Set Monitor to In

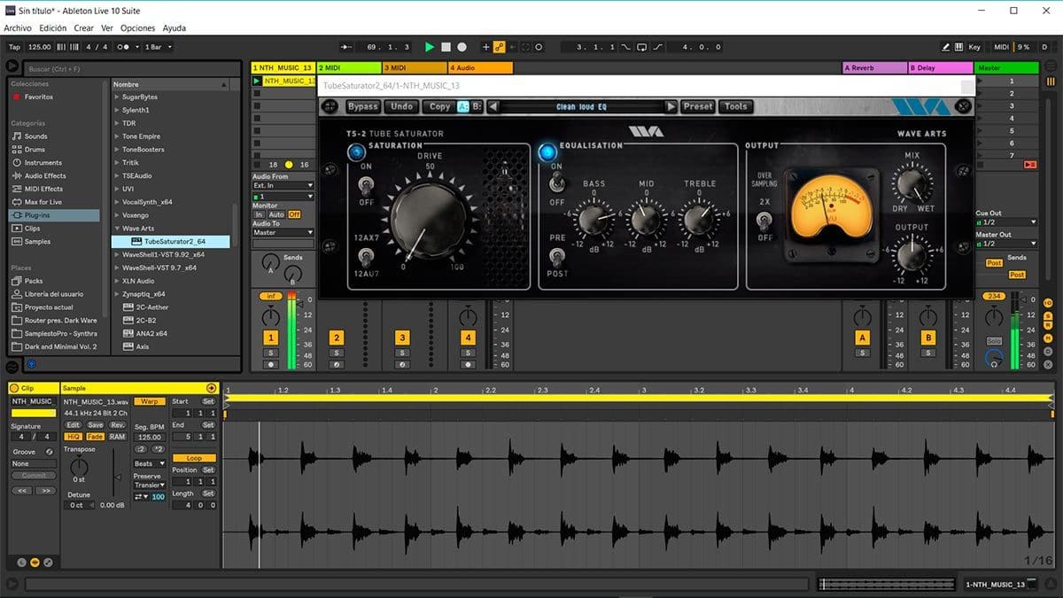[x=259, y=214]
